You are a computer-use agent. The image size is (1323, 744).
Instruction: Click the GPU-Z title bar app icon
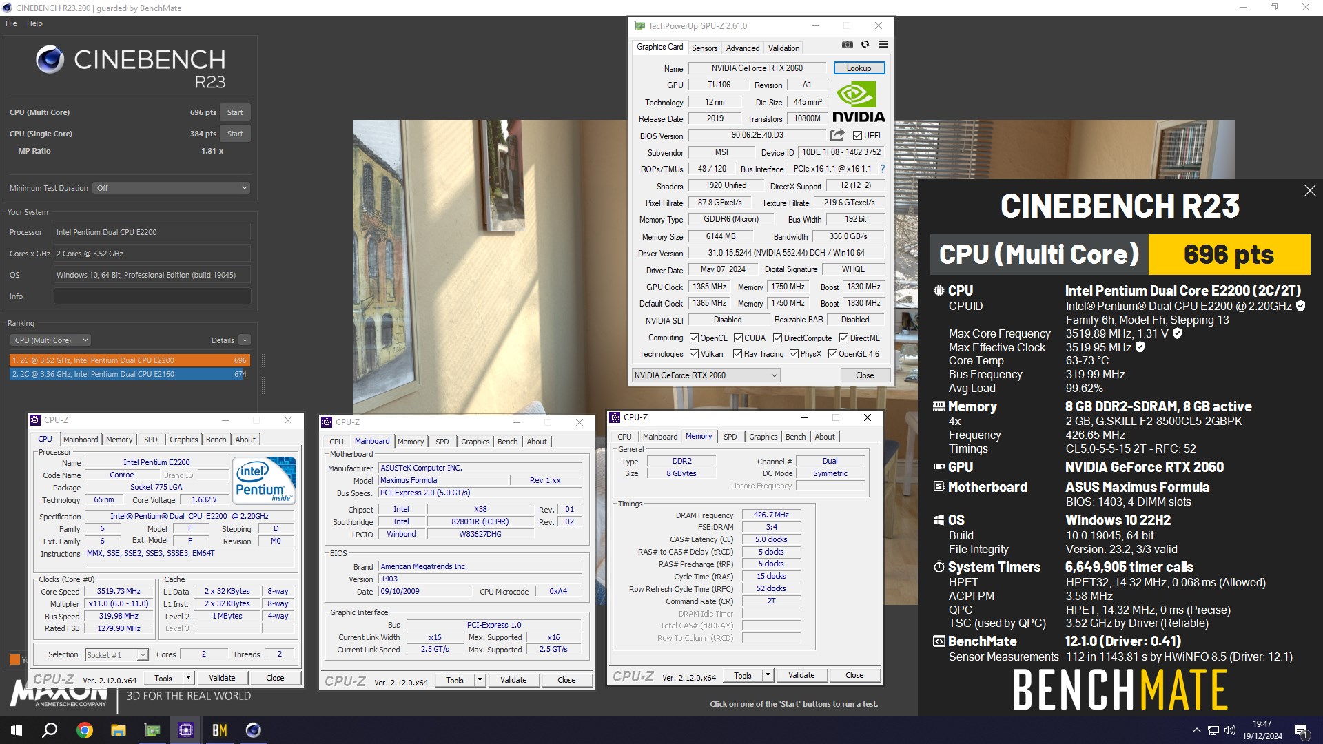pyautogui.click(x=639, y=26)
